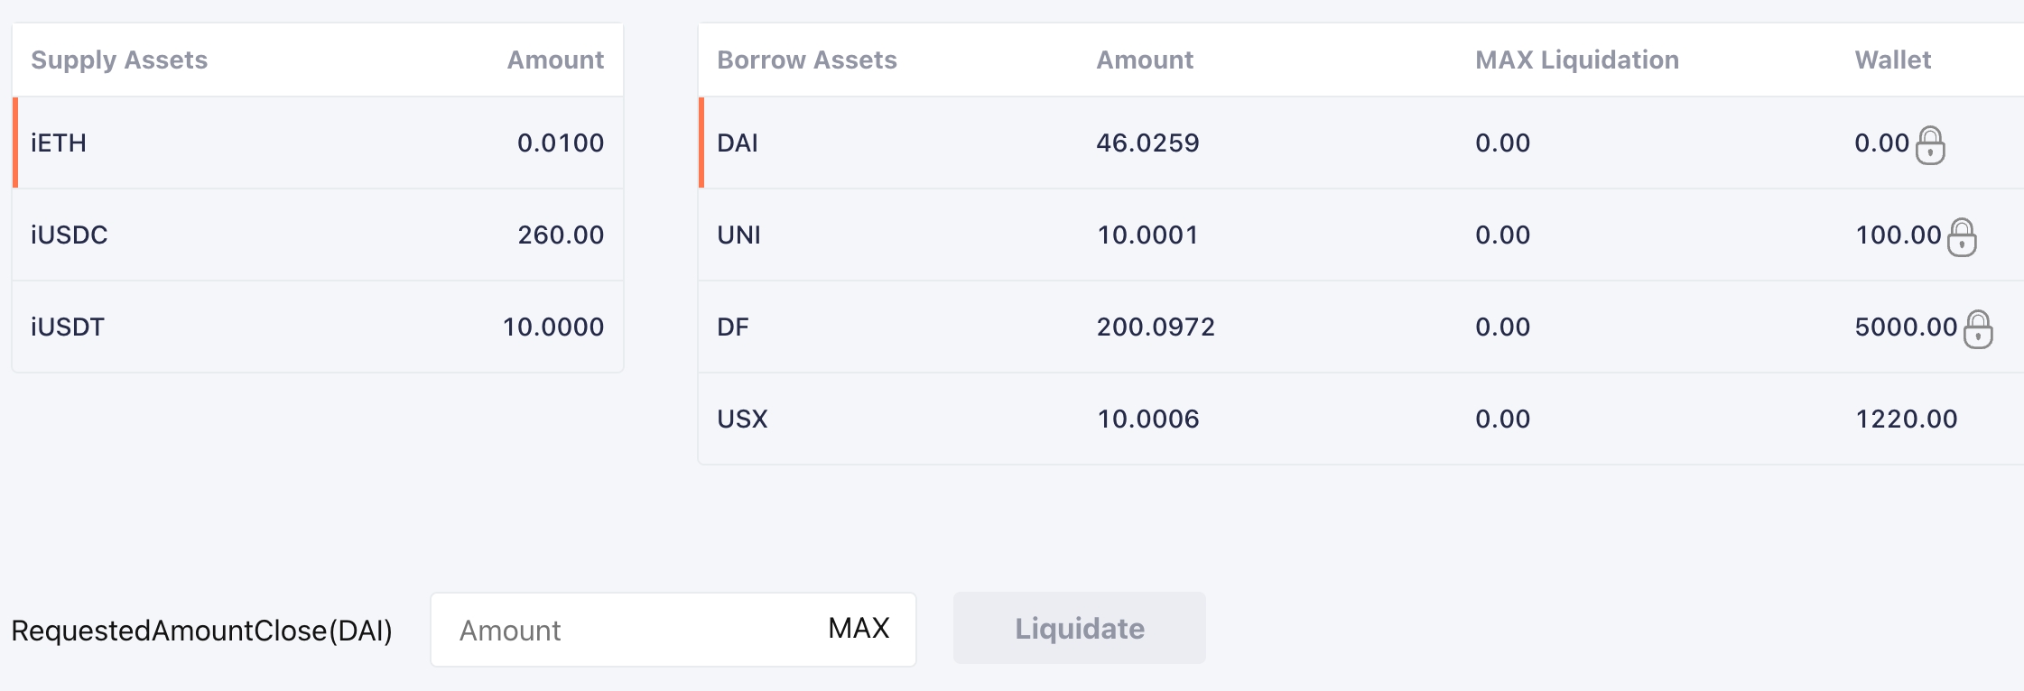Click the iUSDC amount 260.00
The image size is (2024, 691).
coord(561,235)
